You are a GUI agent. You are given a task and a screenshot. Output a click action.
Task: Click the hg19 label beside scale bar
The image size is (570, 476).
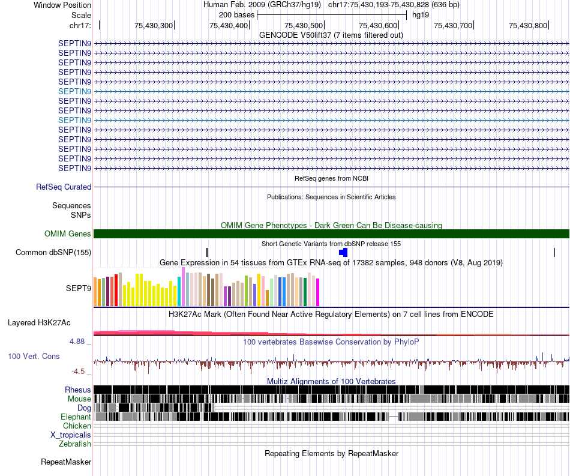point(421,15)
